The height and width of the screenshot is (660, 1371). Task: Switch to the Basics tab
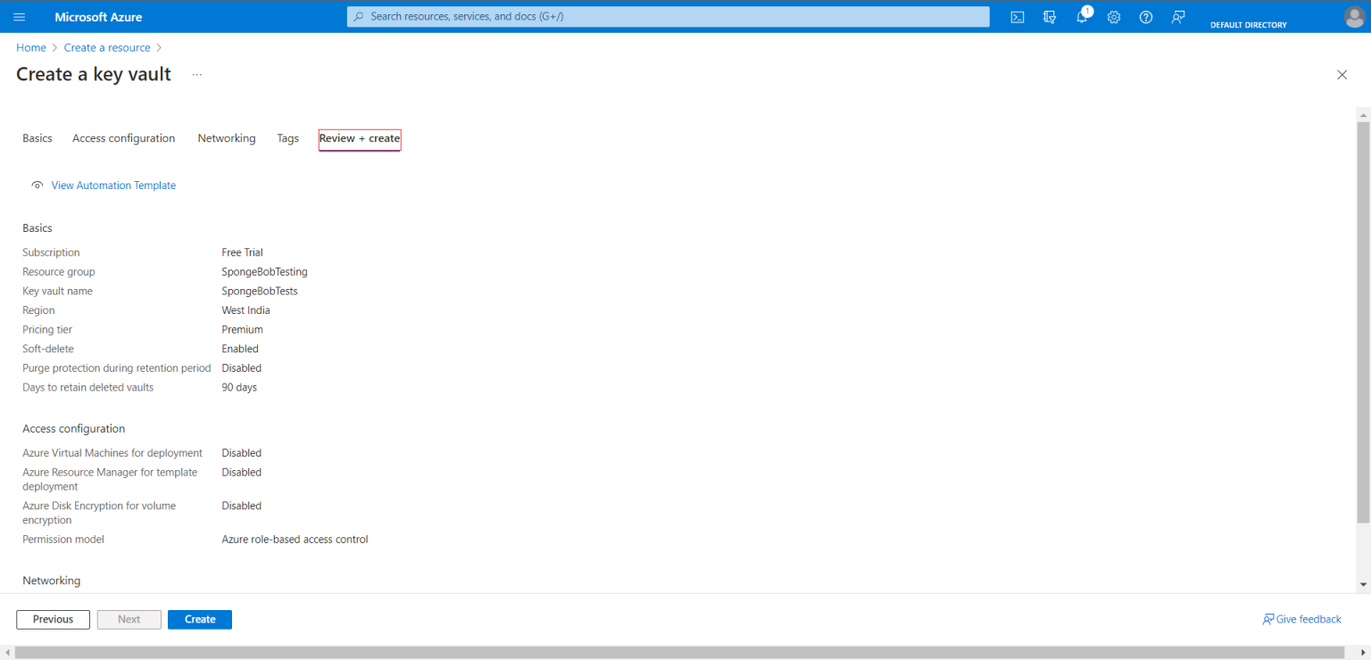(37, 138)
